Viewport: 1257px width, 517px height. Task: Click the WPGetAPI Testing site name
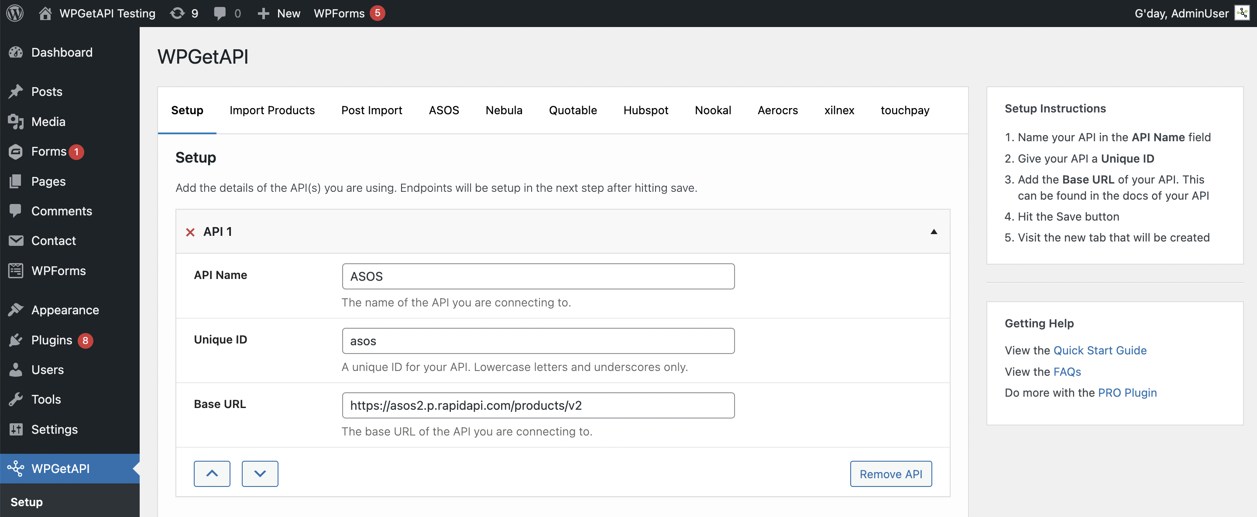tap(107, 14)
